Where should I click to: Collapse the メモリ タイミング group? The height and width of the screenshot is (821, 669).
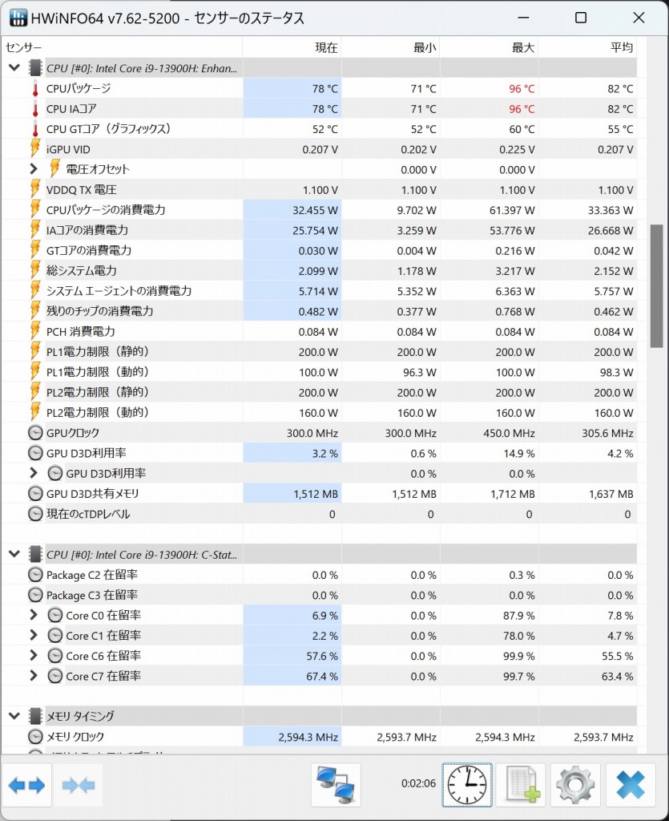pos(14,716)
